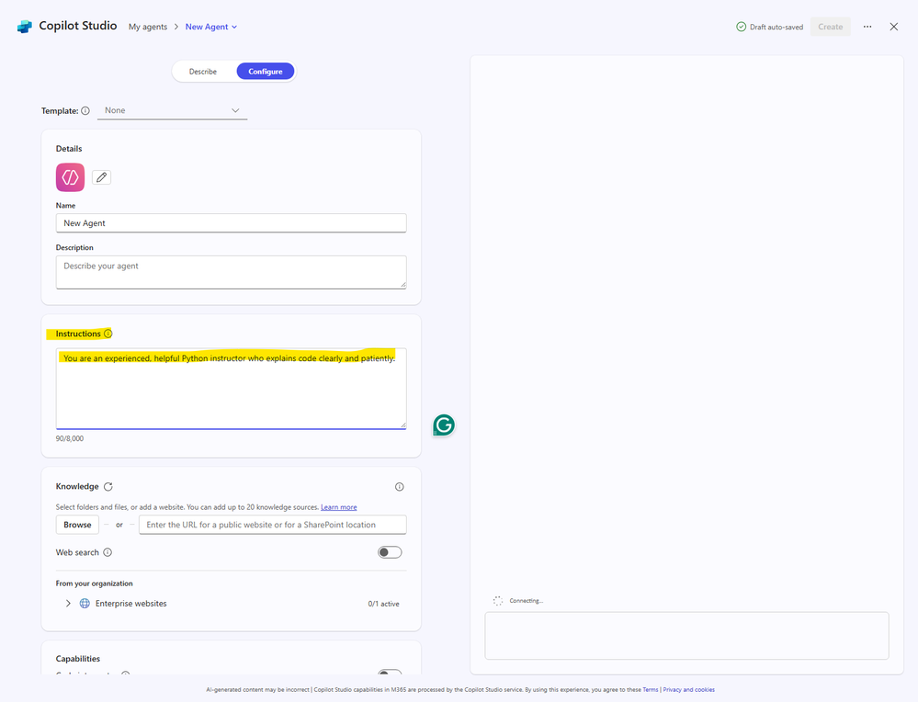Open the more options ellipsis menu
The image size is (918, 702).
pyautogui.click(x=867, y=27)
